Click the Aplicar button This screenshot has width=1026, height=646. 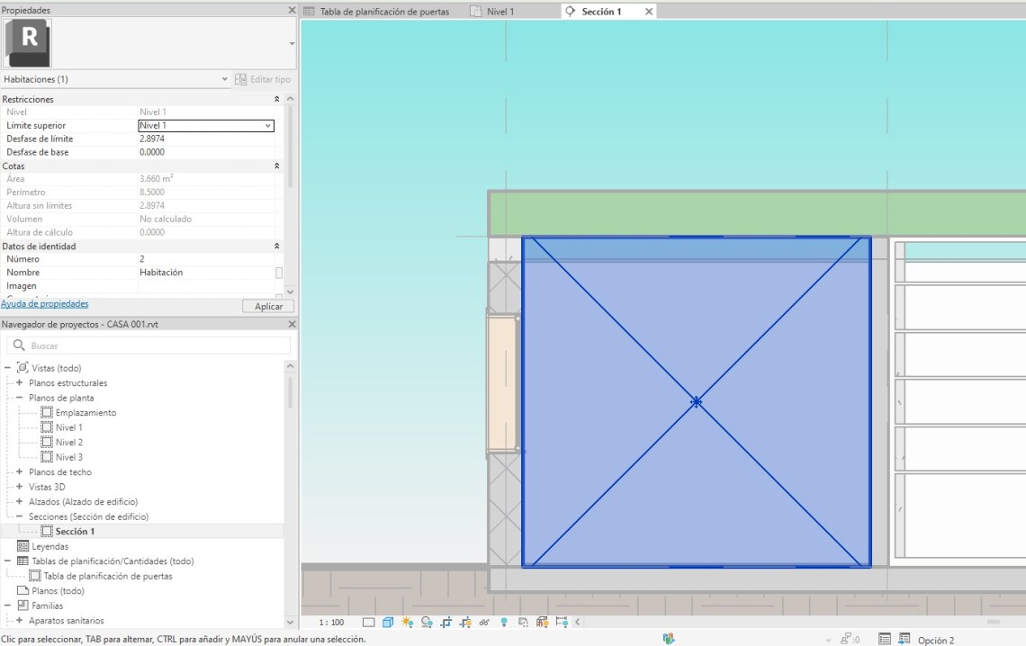[x=268, y=307]
